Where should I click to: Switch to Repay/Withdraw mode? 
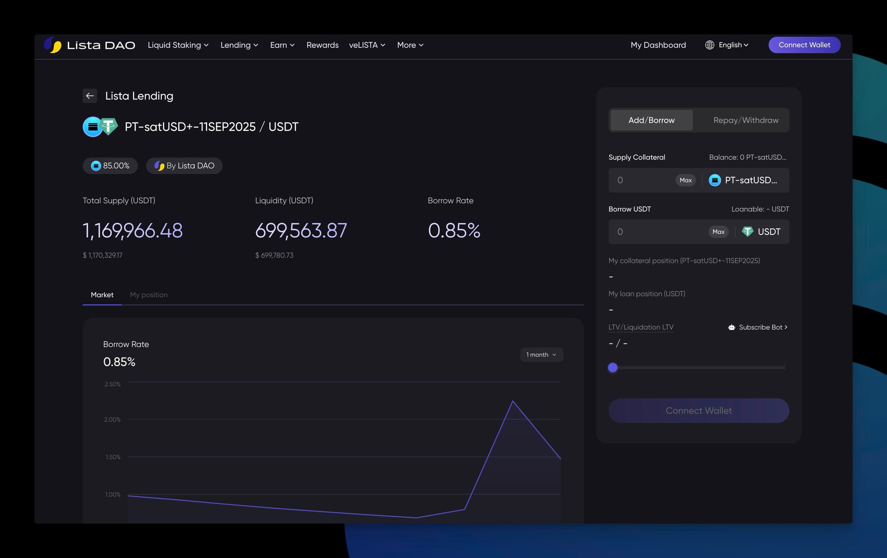point(746,120)
